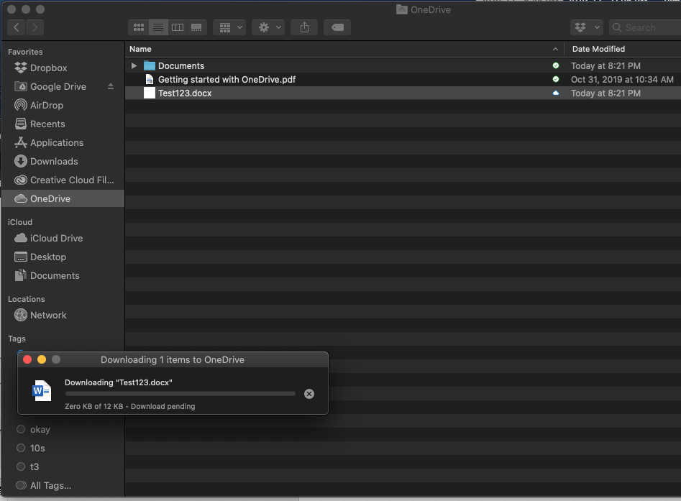Click the Word document icon in download dialog
The image size is (681, 501).
(x=42, y=390)
